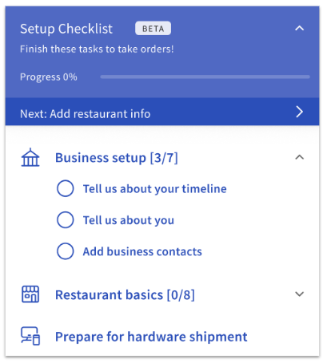Click the BETA badge
Image resolution: width=327 pixels, height=363 pixels.
click(153, 29)
